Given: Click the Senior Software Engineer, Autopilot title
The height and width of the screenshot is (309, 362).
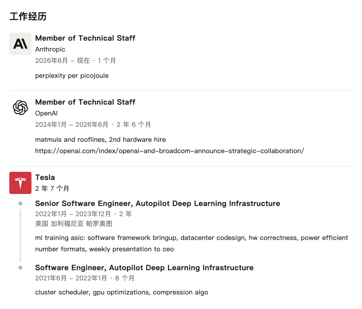Looking at the screenshot, I should pos(158,204).
